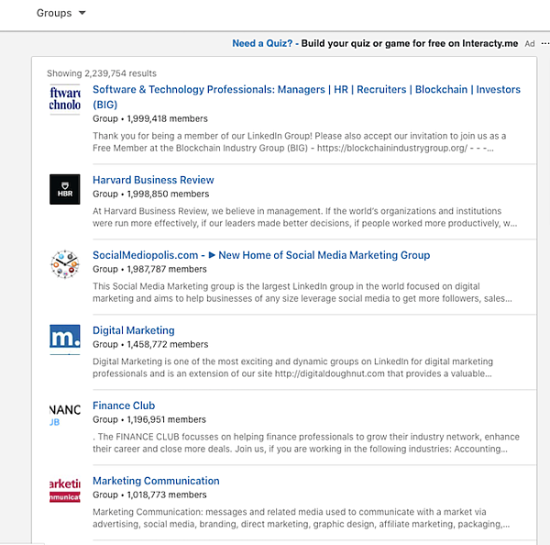The image size is (550, 545).
Task: Open the Groups filter dropdown
Action: point(61,13)
